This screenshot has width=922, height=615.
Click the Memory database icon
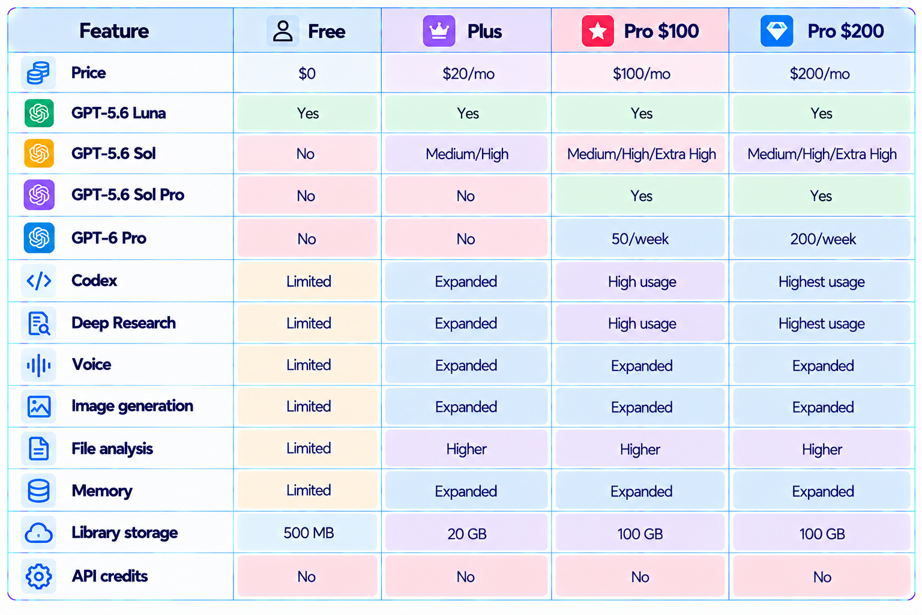pos(39,491)
